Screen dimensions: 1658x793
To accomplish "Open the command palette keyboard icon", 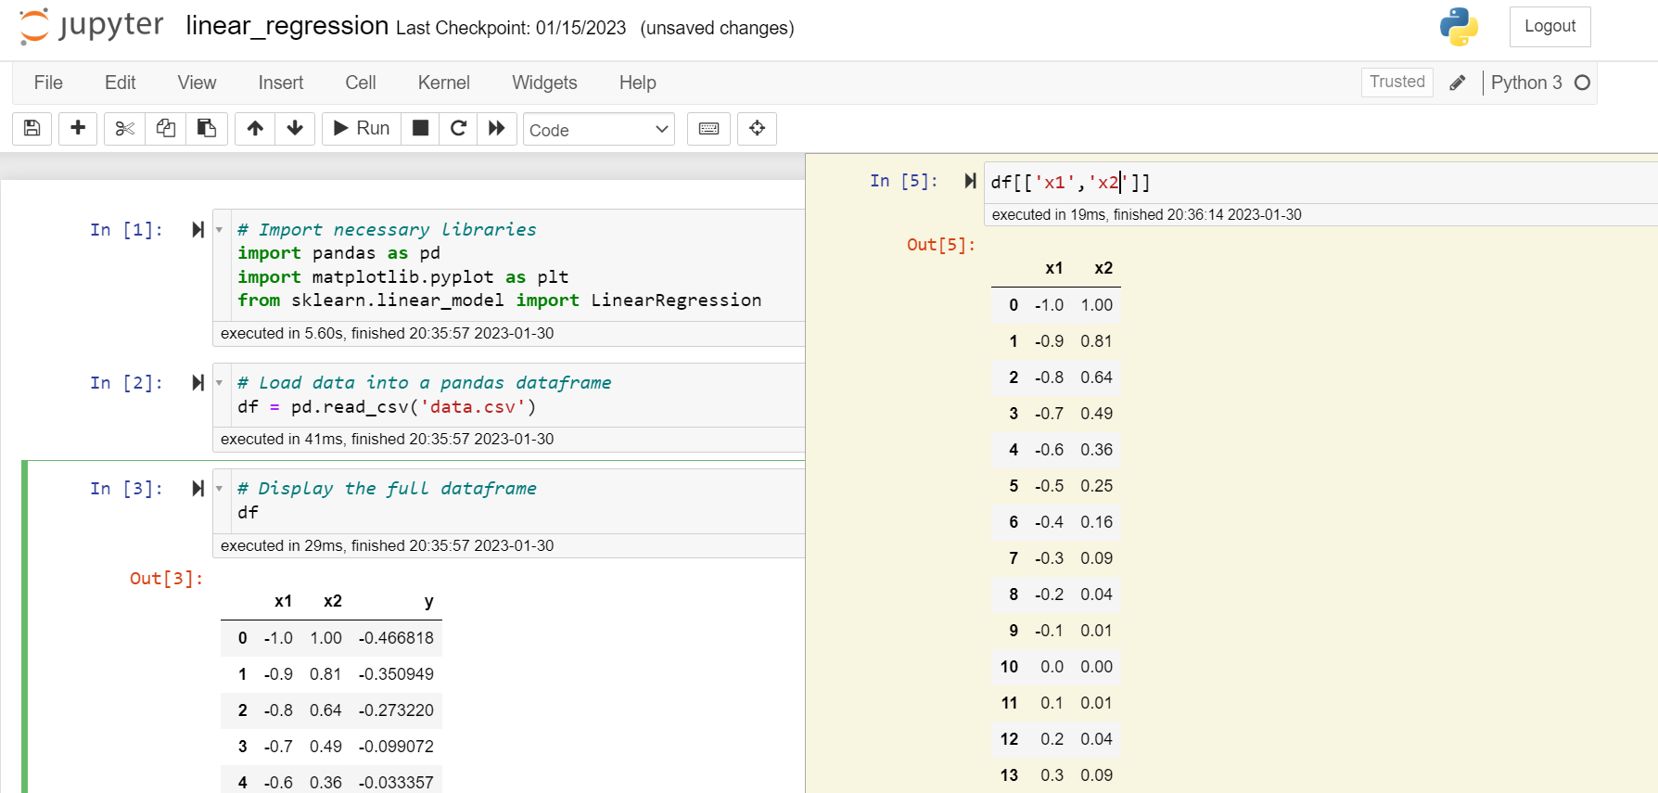I will [708, 128].
